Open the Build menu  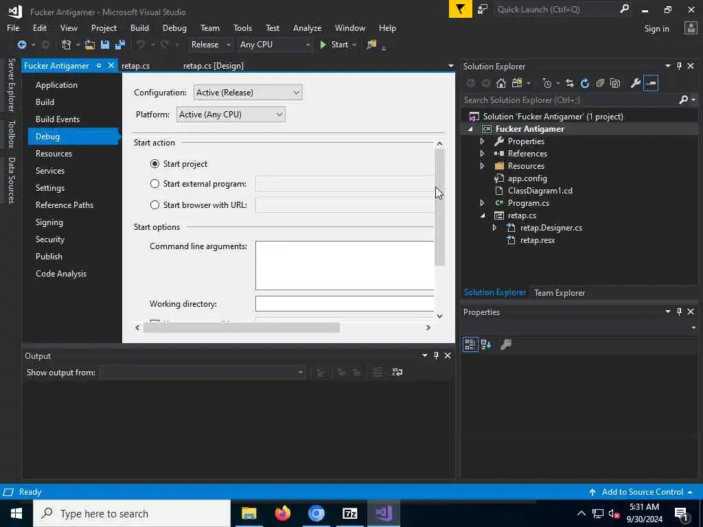point(139,27)
